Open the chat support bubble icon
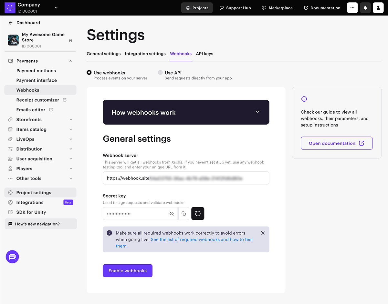The width and height of the screenshot is (388, 304). 12,257
